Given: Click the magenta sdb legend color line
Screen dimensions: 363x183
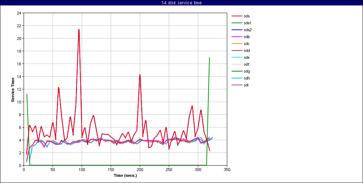Looking at the screenshot, I should click(237, 37).
